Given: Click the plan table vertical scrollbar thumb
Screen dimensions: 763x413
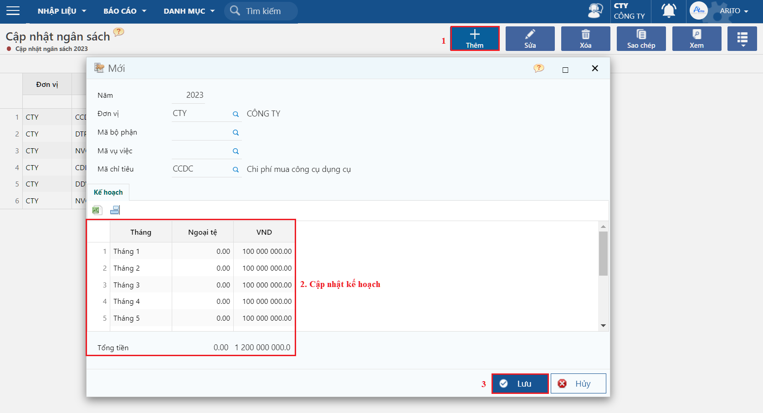Looking at the screenshot, I should 603,253.
